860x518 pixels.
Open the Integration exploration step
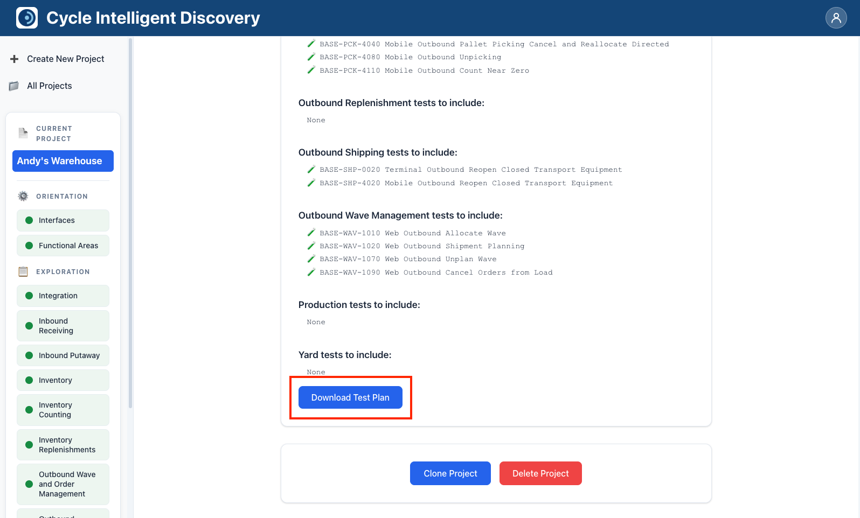[63, 296]
